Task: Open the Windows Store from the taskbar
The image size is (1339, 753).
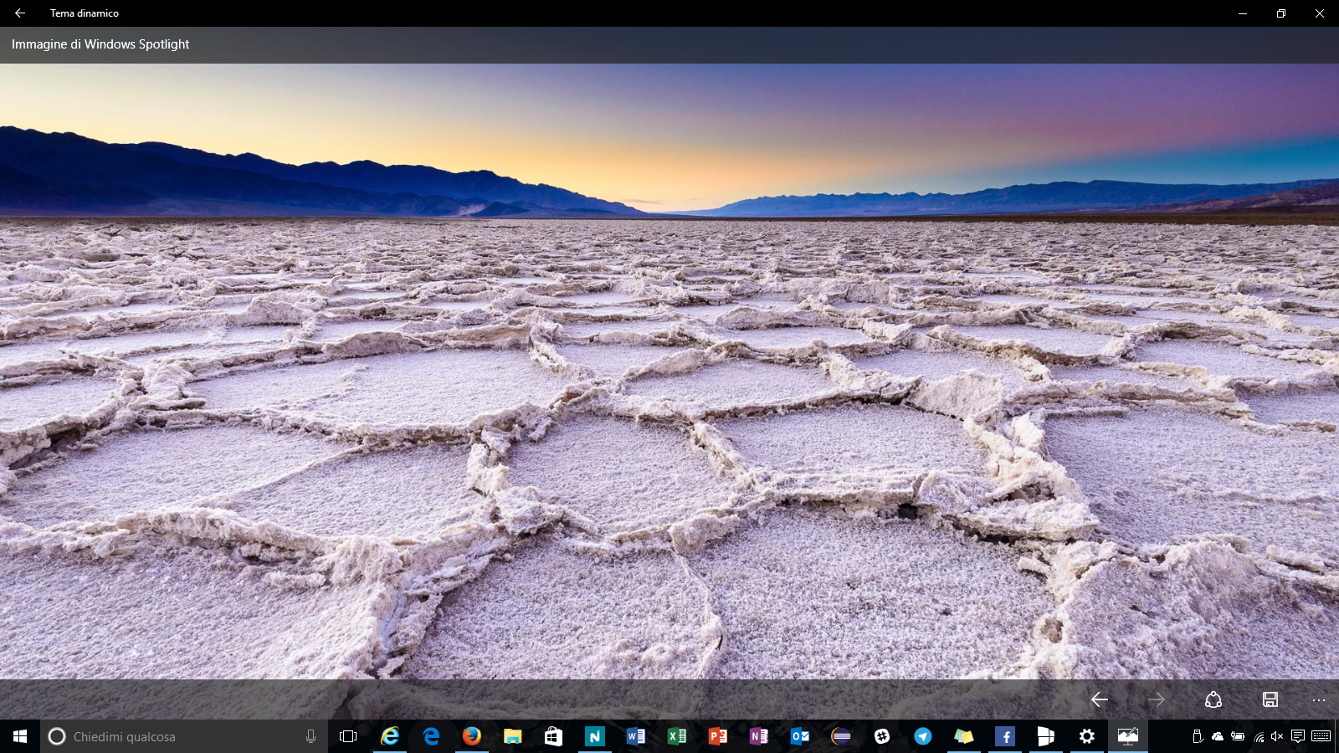Action: tap(554, 736)
